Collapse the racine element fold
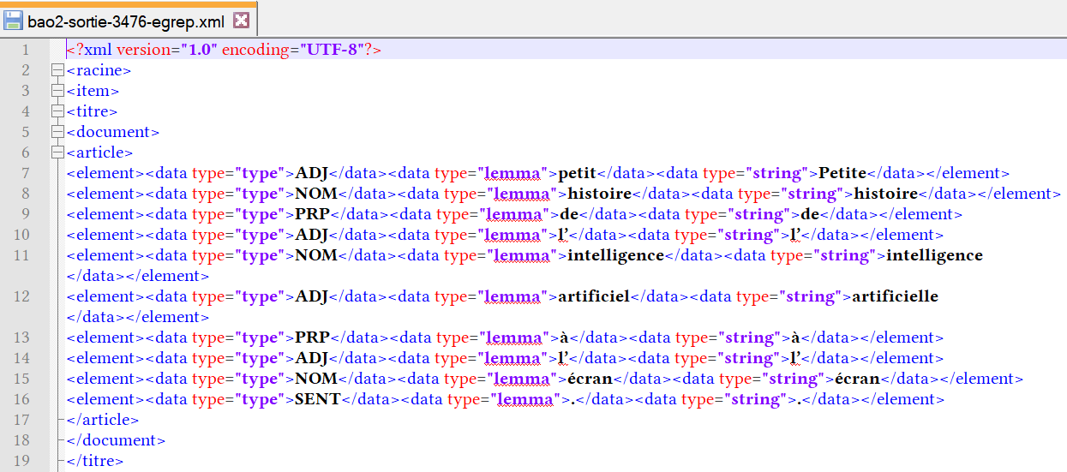This screenshot has height=472, width=1067. pyautogui.click(x=57, y=70)
